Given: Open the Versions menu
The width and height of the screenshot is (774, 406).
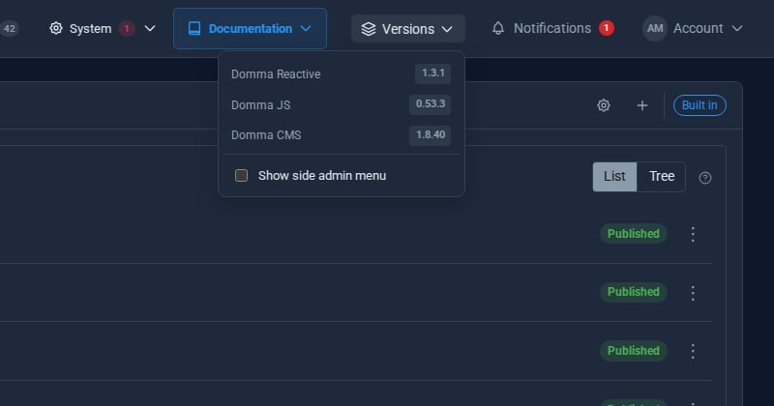Looking at the screenshot, I should pyautogui.click(x=408, y=29).
